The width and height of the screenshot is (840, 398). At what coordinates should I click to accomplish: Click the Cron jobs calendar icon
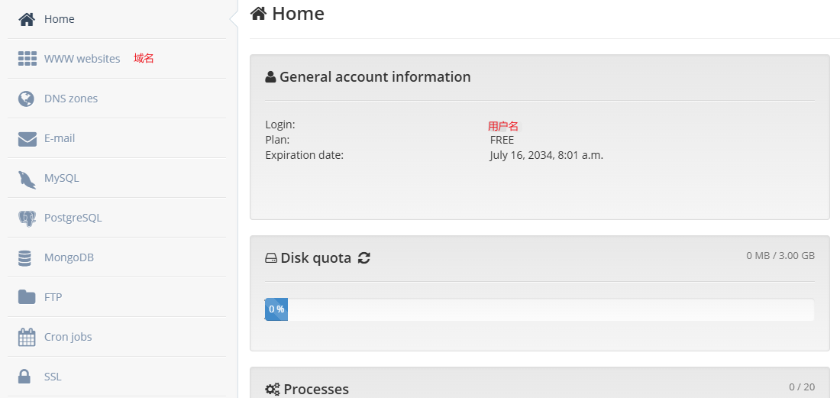(27, 337)
